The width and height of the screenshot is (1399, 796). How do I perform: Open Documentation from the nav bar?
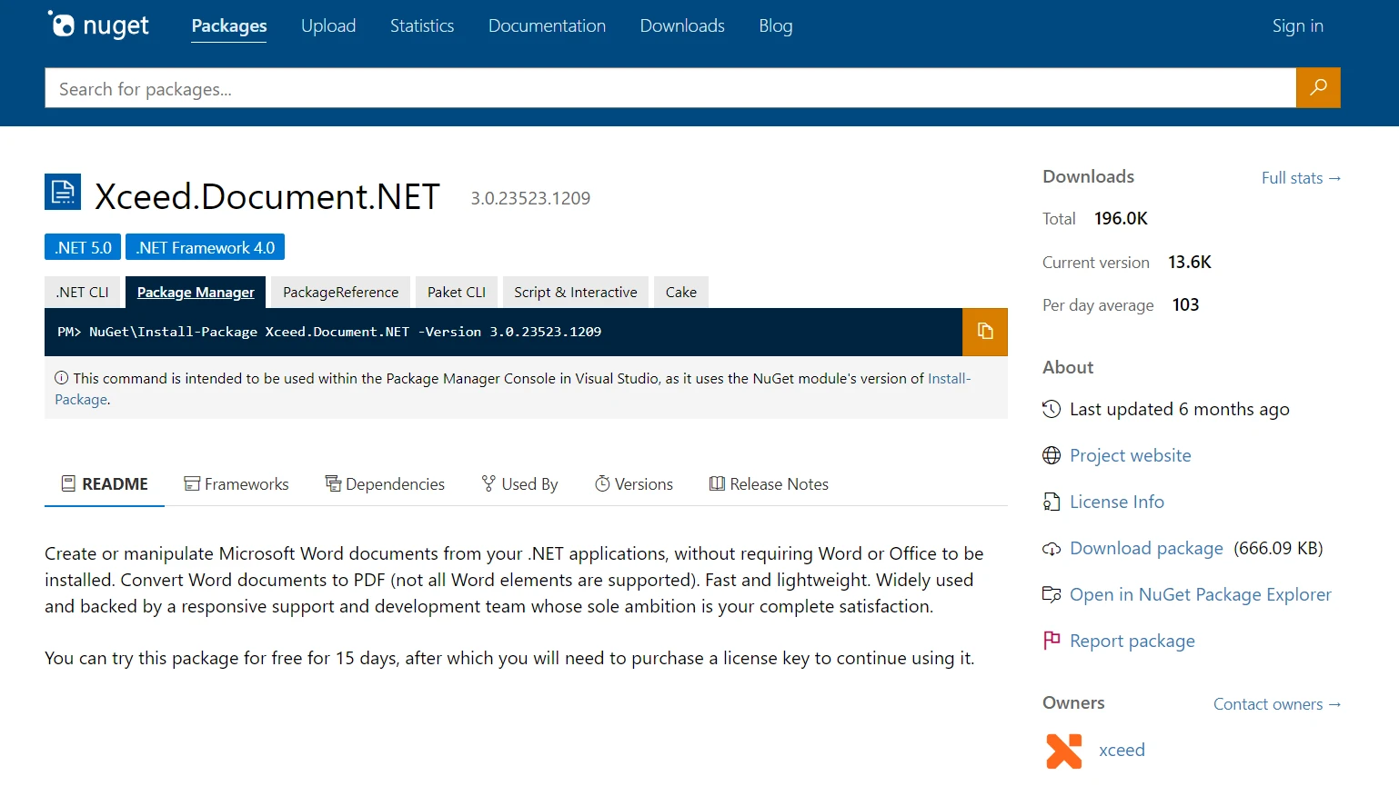click(547, 25)
